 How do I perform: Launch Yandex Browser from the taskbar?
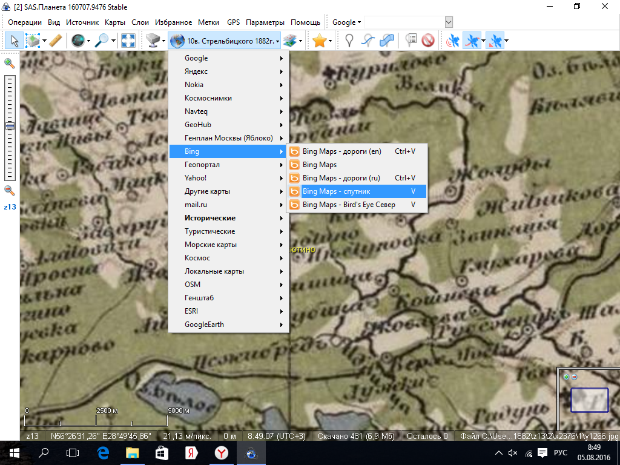point(222,453)
